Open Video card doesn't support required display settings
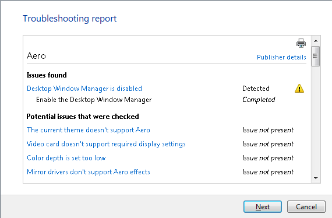Viewport: 332px width, 218px height. (106, 144)
